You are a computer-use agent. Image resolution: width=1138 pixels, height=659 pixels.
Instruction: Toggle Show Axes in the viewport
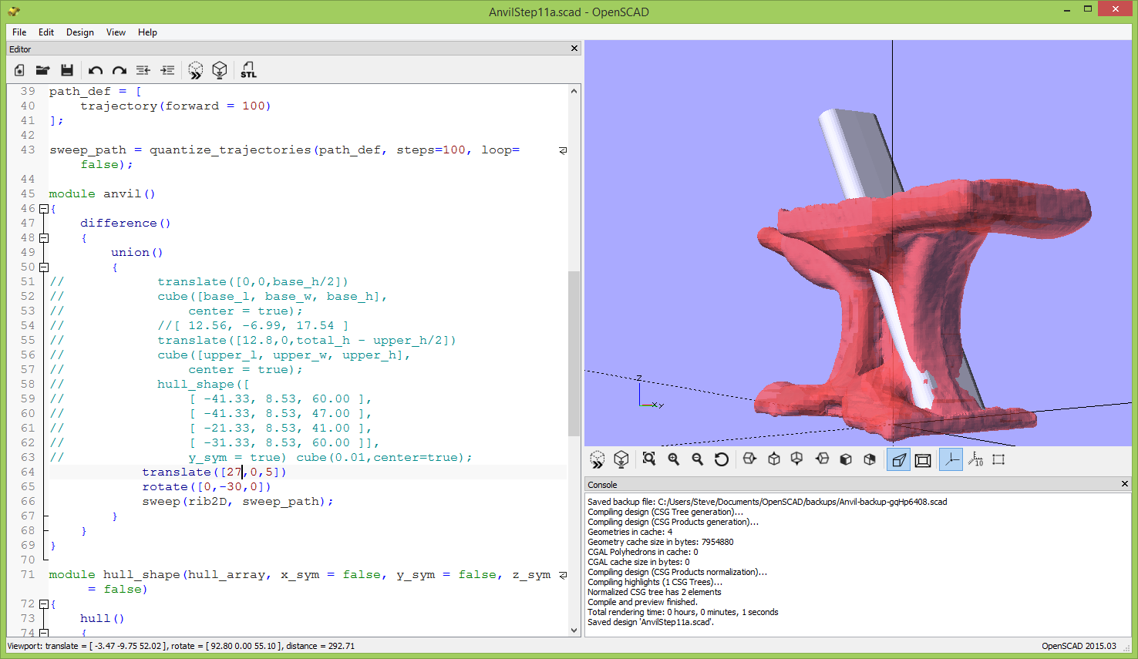click(951, 460)
